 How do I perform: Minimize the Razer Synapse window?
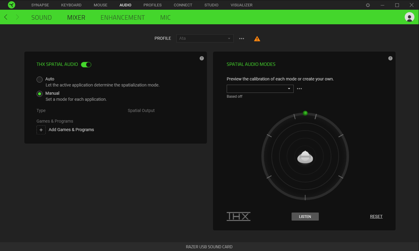[382, 5]
